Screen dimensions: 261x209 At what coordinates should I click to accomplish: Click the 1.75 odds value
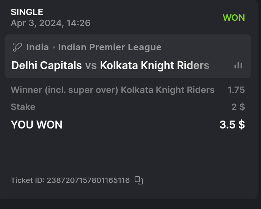[236, 90]
